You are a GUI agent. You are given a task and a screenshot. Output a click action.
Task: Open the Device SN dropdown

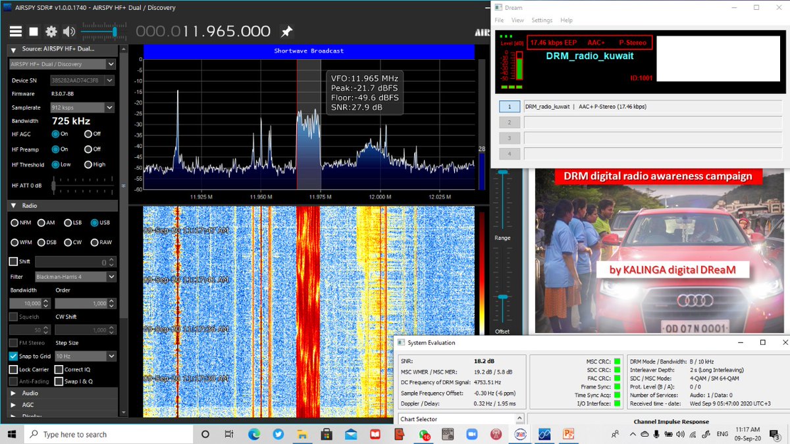tap(82, 80)
